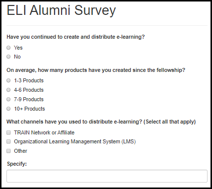Image resolution: width=212 pixels, height=189 pixels.
Task: Click the Organizational Learning Management System label
Action: pyautogui.click(x=75, y=142)
